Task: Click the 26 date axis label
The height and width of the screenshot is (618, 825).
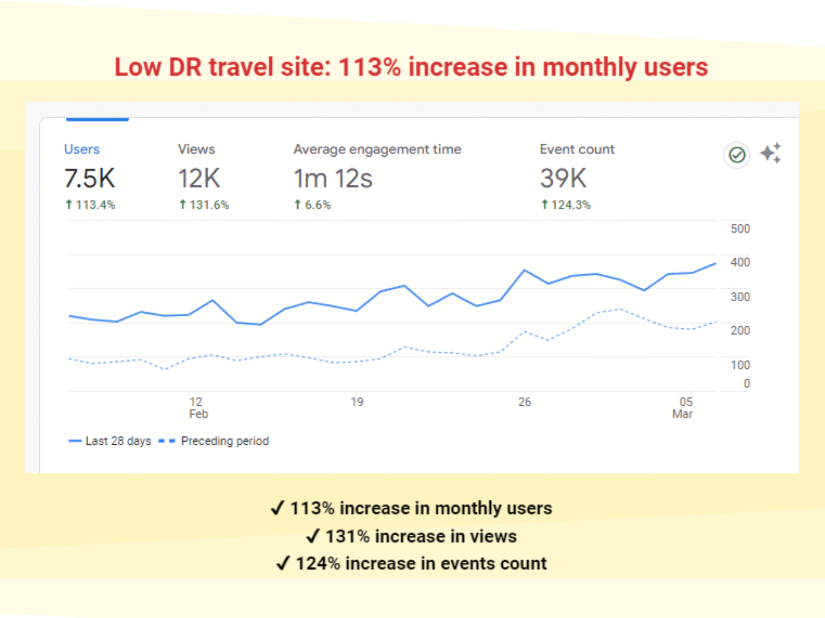Action: pos(524,402)
